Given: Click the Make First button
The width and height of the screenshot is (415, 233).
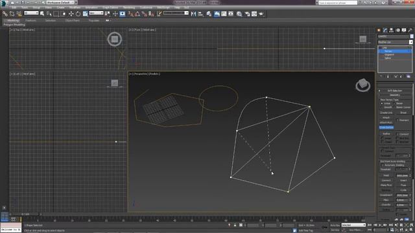Looking at the screenshot, I should pyautogui.click(x=386, y=185).
